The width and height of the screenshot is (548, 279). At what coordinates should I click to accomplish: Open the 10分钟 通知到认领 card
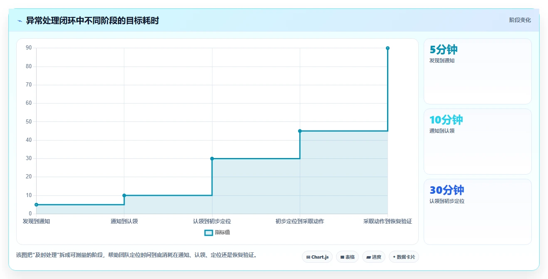tap(477, 141)
